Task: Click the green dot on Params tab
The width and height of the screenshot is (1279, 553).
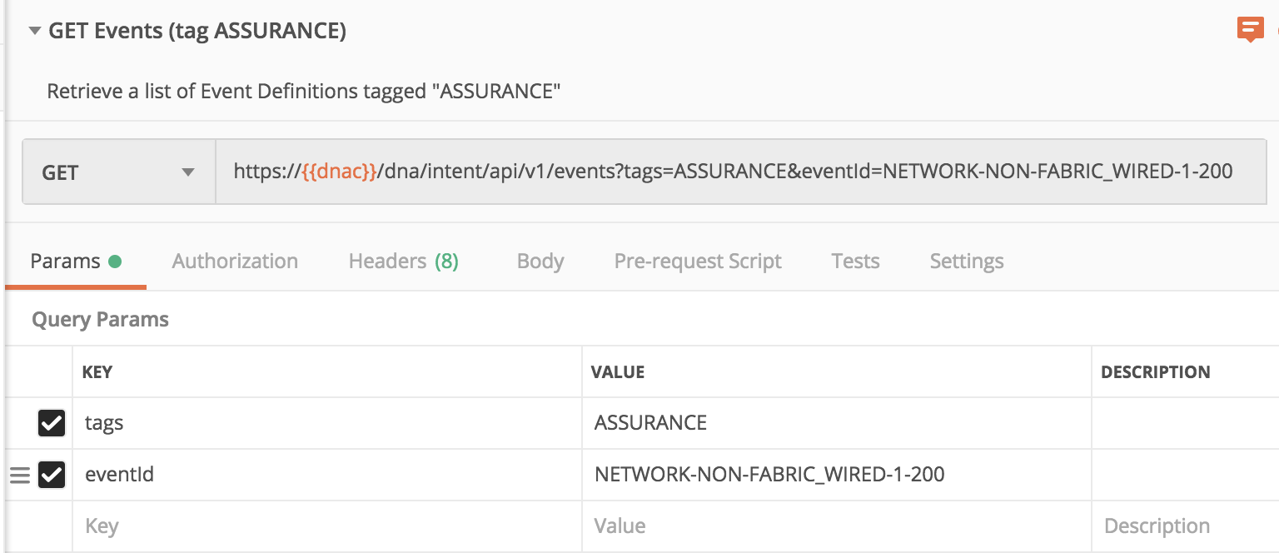Action: click(x=117, y=259)
